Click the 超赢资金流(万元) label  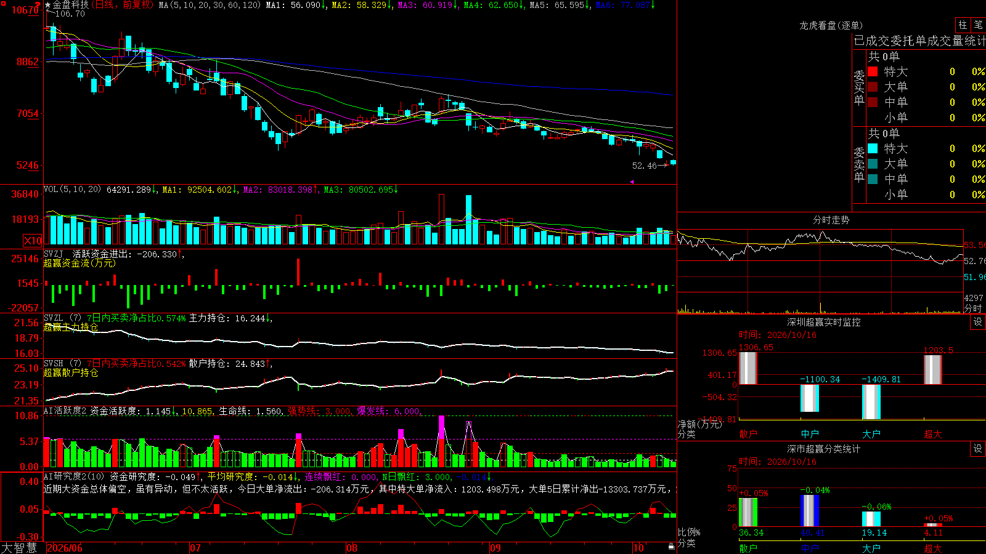[79, 263]
